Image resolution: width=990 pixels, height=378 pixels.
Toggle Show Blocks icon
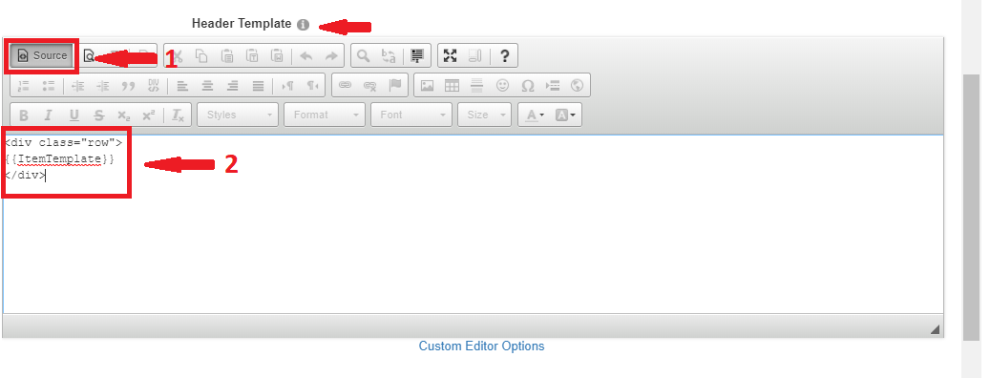pos(474,55)
